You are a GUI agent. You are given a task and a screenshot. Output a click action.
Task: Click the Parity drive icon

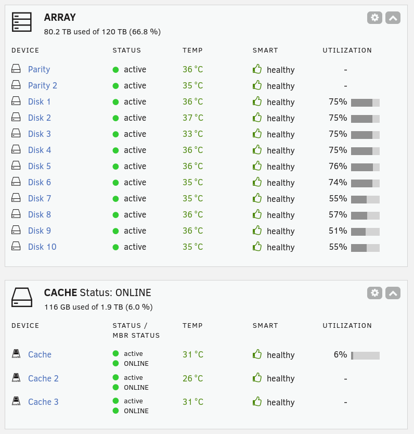coord(16,69)
